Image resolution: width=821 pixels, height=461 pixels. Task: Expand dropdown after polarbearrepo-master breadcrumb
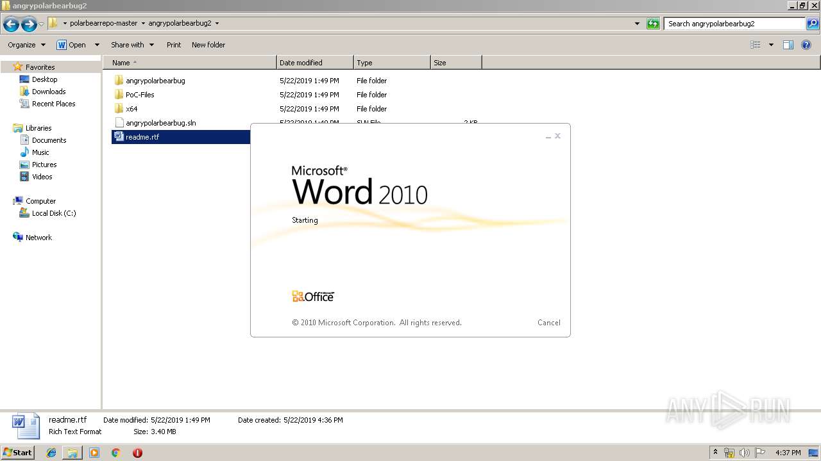coord(143,24)
